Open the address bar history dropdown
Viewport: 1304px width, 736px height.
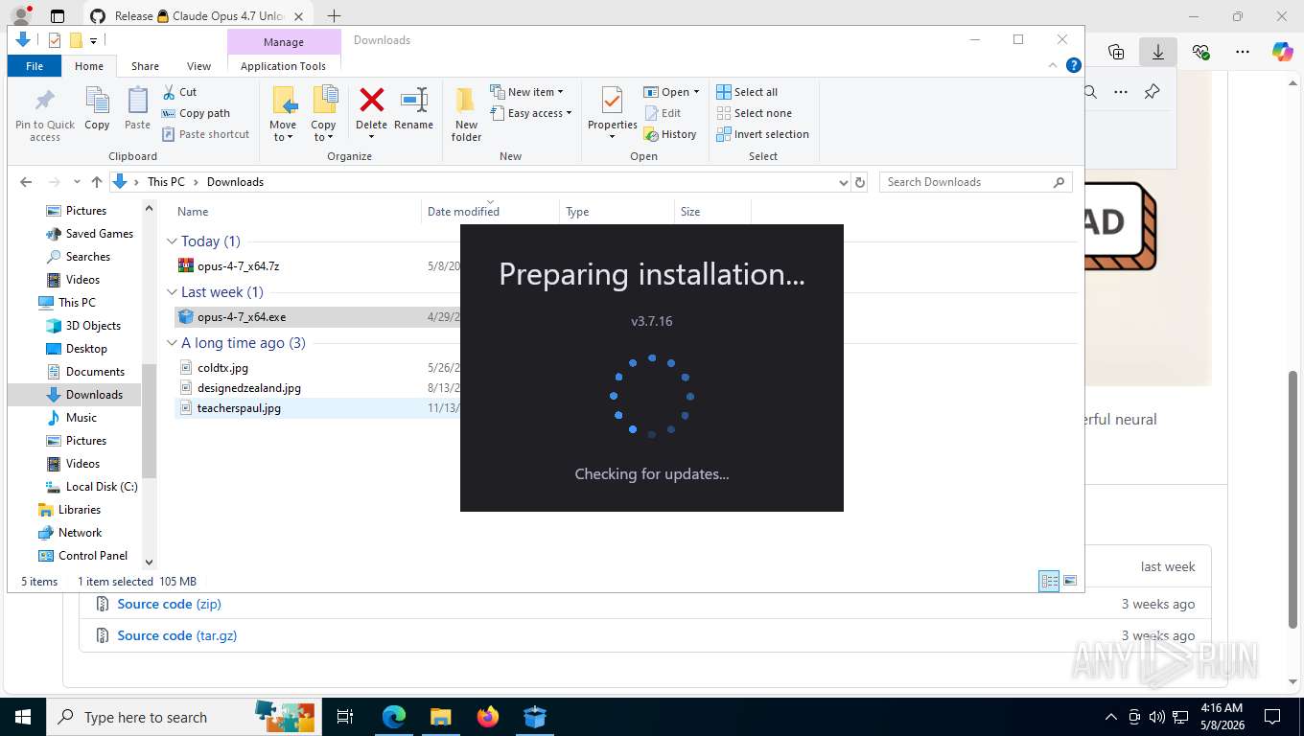843,182
